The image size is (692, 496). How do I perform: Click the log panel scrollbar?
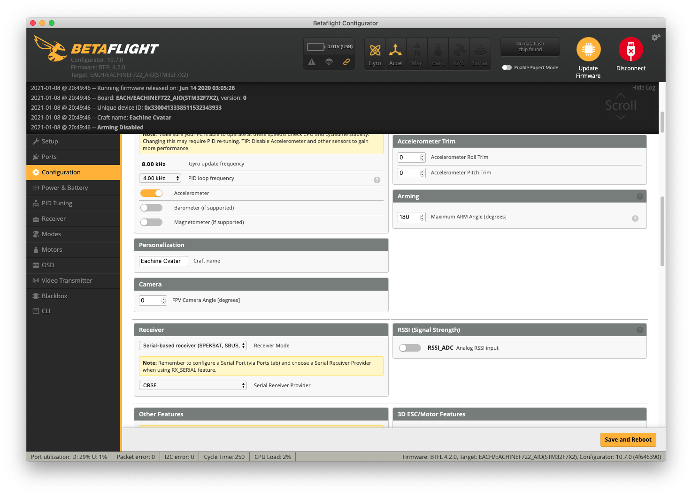(x=662, y=122)
